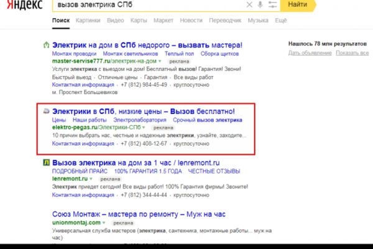Click URL master-servise777.ru/электрик-на-дом
The width and height of the screenshot is (373, 249).
click(x=104, y=61)
